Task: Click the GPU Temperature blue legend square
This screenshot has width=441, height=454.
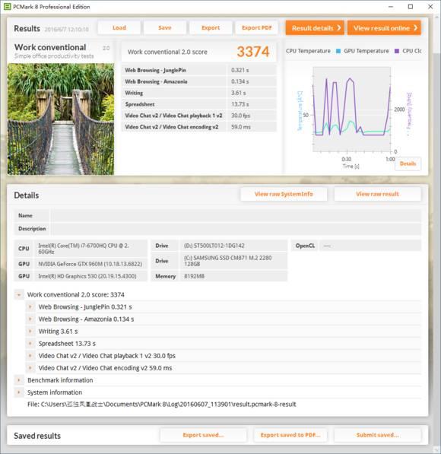Action: [338, 51]
